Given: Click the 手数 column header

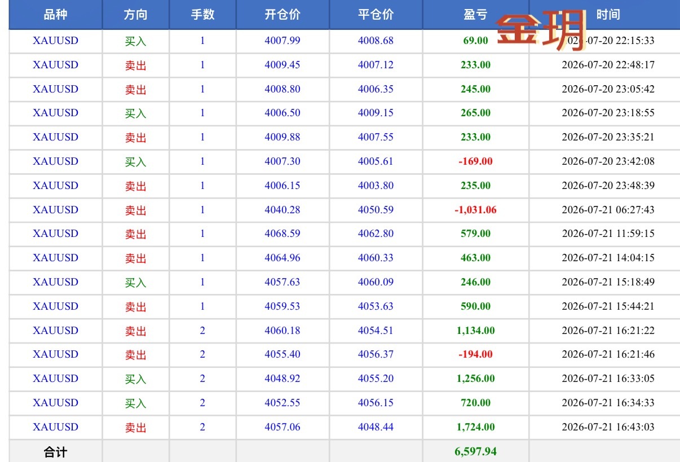Looking at the screenshot, I should pos(202,15).
